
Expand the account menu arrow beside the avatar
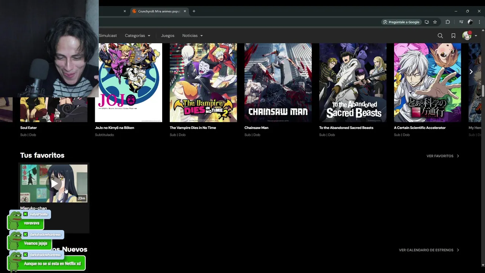[476, 36]
